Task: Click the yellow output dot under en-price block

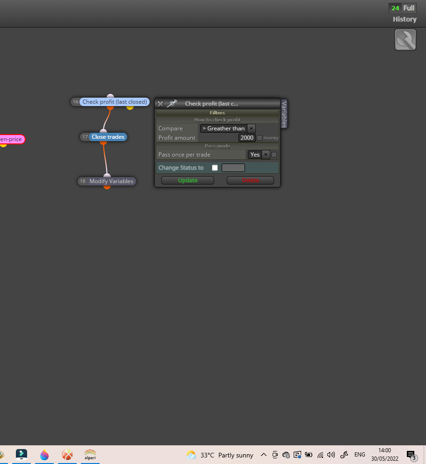Action: coord(3,145)
